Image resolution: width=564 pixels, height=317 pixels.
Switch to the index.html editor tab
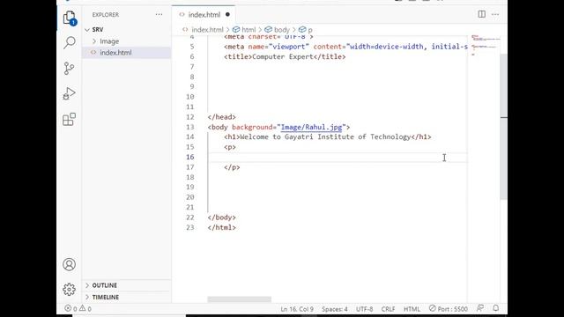tap(204, 15)
